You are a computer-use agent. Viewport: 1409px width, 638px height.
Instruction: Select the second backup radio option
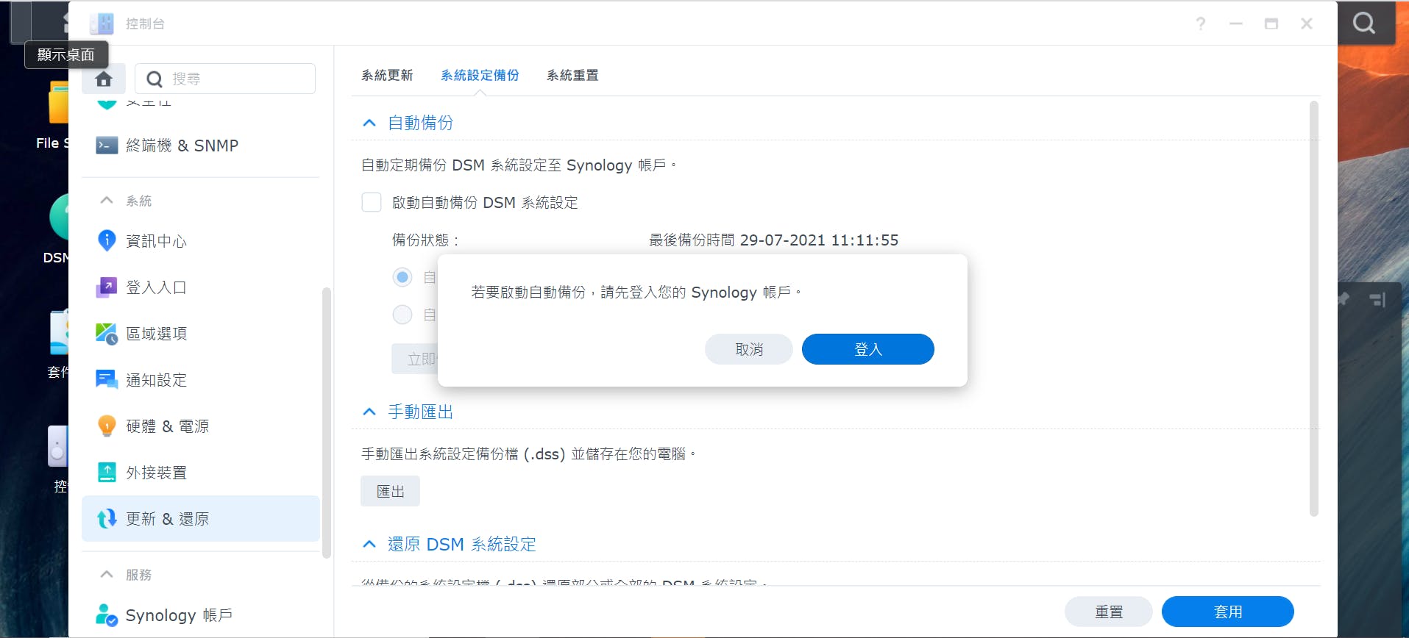point(402,315)
